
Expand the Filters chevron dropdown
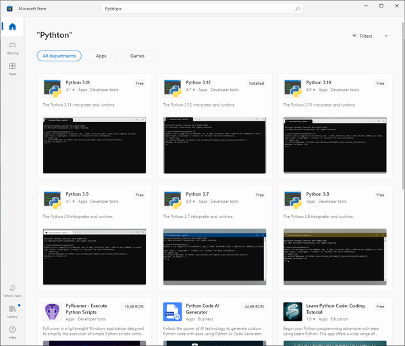coord(386,36)
